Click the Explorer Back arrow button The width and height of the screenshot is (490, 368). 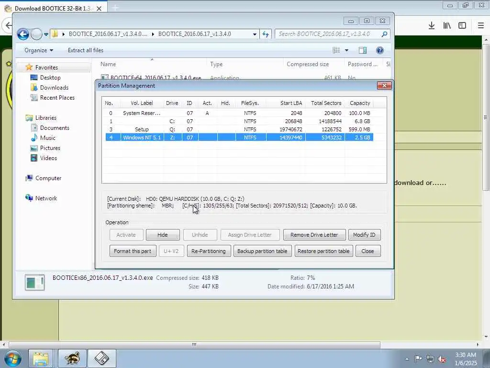(23, 34)
